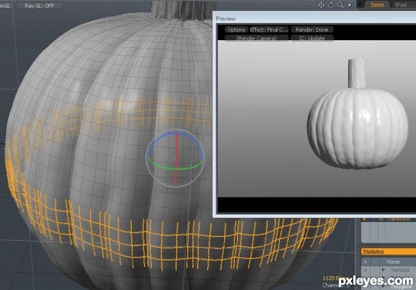Open the Options menu in Preview window
This screenshot has height=290, width=416.
point(236,30)
